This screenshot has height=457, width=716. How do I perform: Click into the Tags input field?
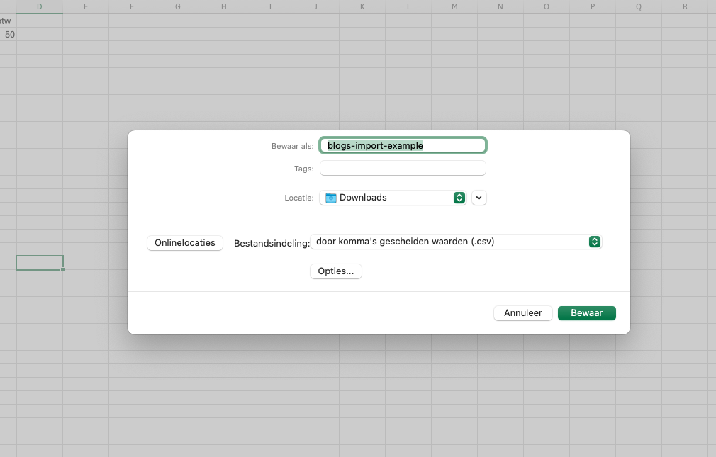(x=403, y=168)
